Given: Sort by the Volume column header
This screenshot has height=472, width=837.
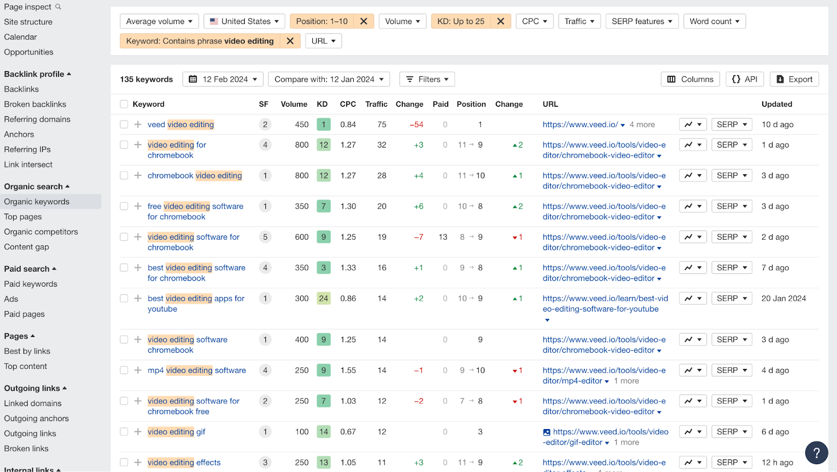Looking at the screenshot, I should [294, 104].
